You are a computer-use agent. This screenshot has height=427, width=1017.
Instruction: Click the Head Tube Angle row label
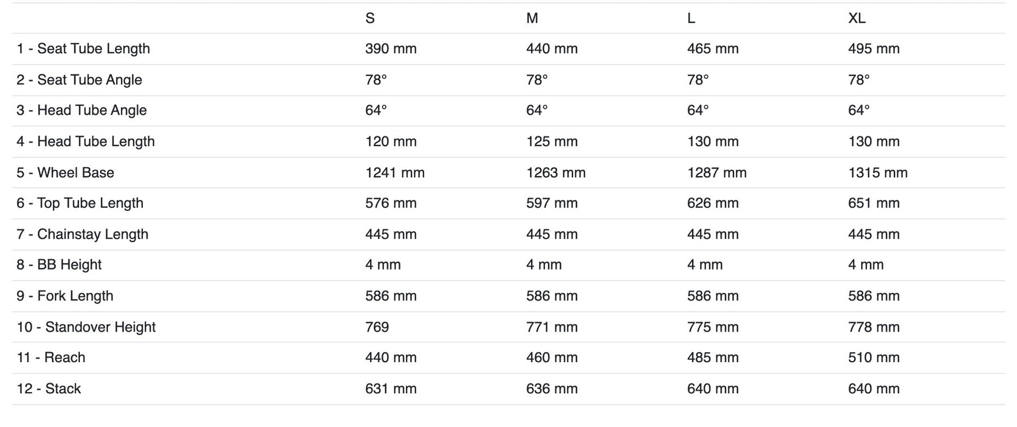coord(81,111)
